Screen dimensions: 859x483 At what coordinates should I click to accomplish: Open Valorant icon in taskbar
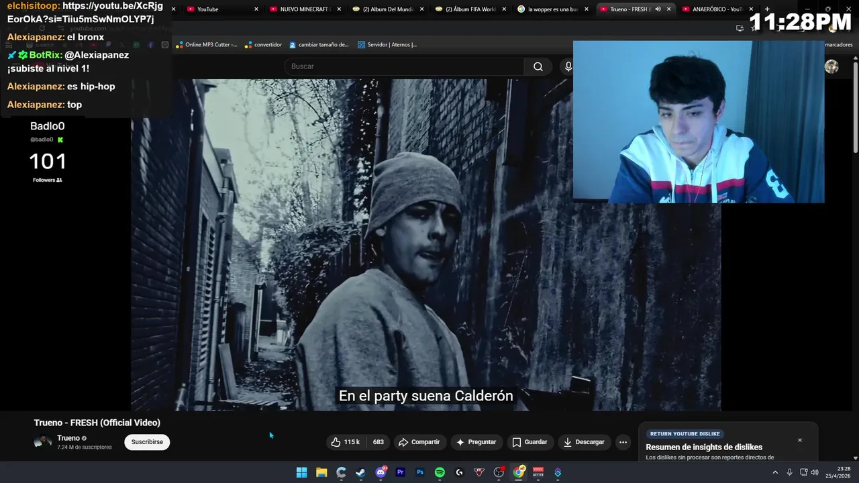479,472
